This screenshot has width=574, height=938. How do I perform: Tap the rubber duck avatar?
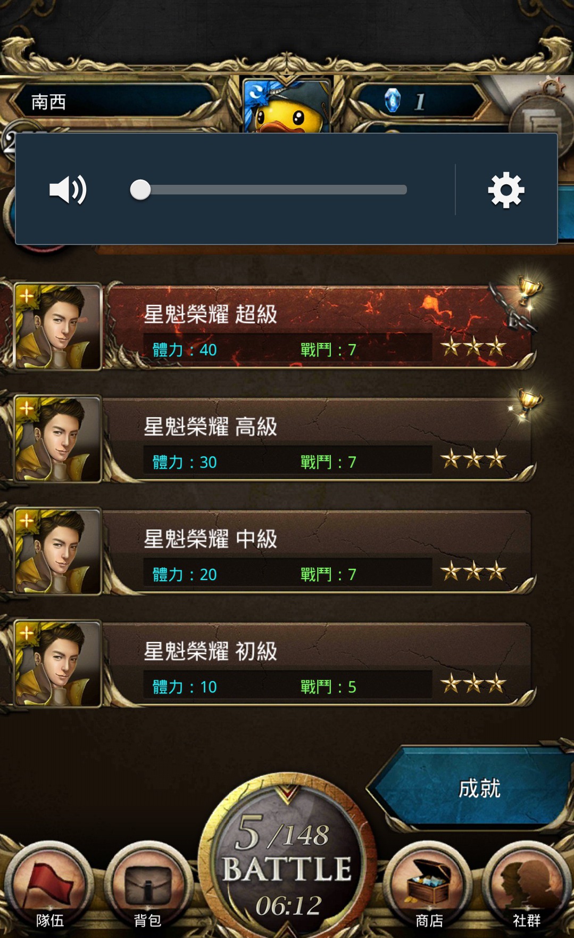287,107
